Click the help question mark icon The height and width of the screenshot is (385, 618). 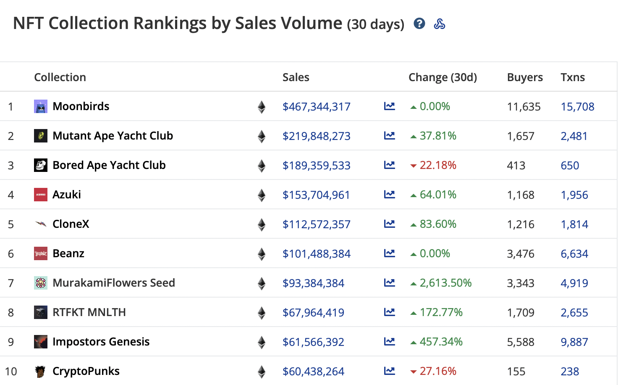point(419,24)
